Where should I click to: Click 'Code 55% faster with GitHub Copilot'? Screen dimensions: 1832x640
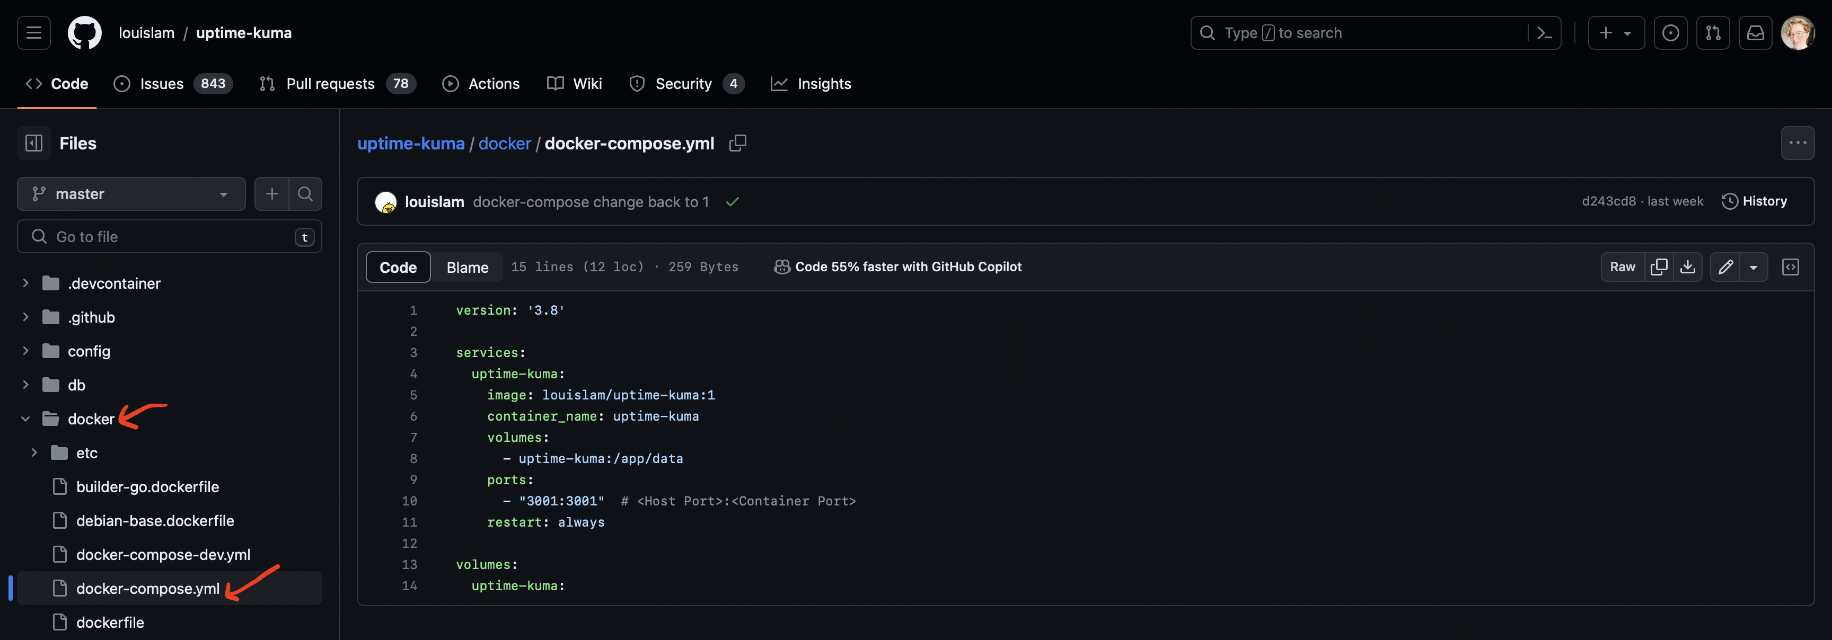tap(897, 266)
